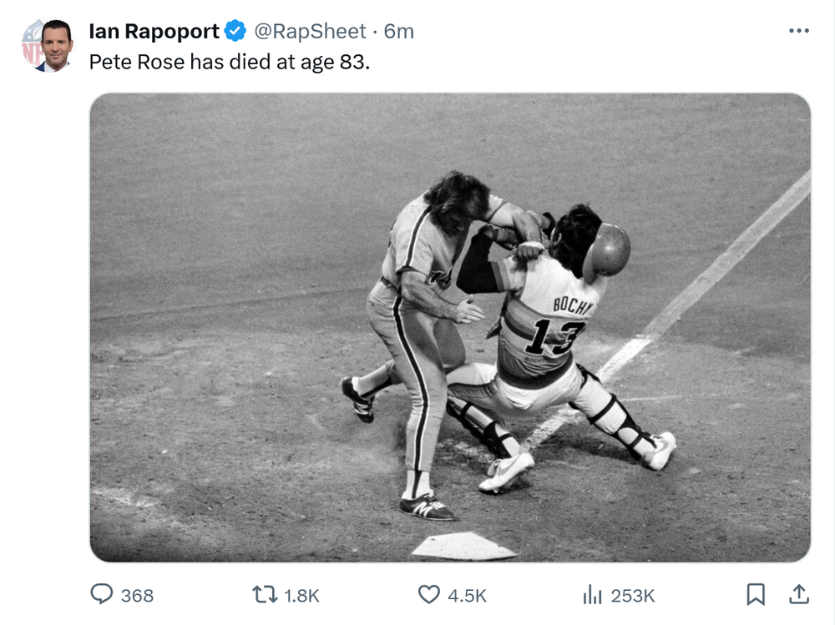Click the catcher's helmet in the photo
Image resolution: width=835 pixels, height=625 pixels.
click(607, 250)
